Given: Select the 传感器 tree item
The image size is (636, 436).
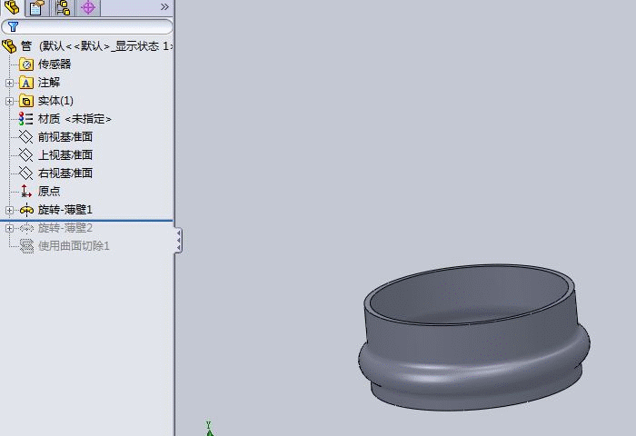Looking at the screenshot, I should [x=55, y=64].
